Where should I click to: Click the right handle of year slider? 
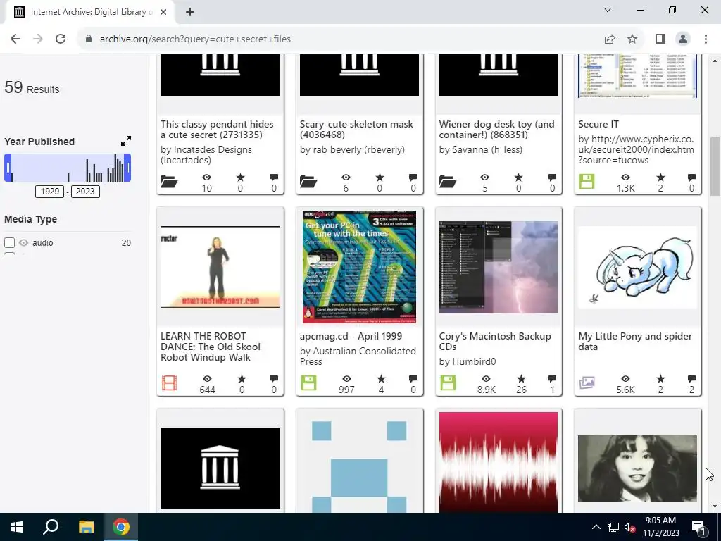click(128, 168)
